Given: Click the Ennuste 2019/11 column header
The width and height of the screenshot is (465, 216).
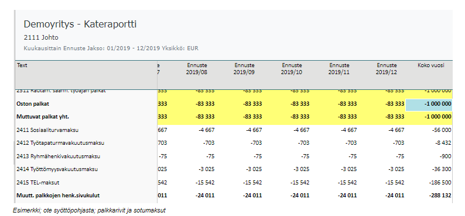Looking at the screenshot, I should click(x=339, y=69).
